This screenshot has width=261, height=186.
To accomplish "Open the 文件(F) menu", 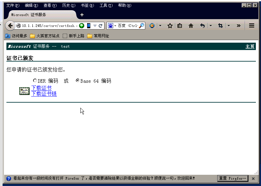I will (13, 5).
